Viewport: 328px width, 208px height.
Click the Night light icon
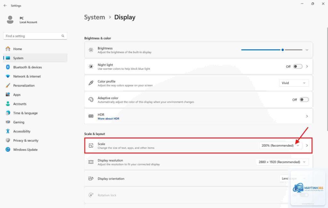pyautogui.click(x=91, y=66)
